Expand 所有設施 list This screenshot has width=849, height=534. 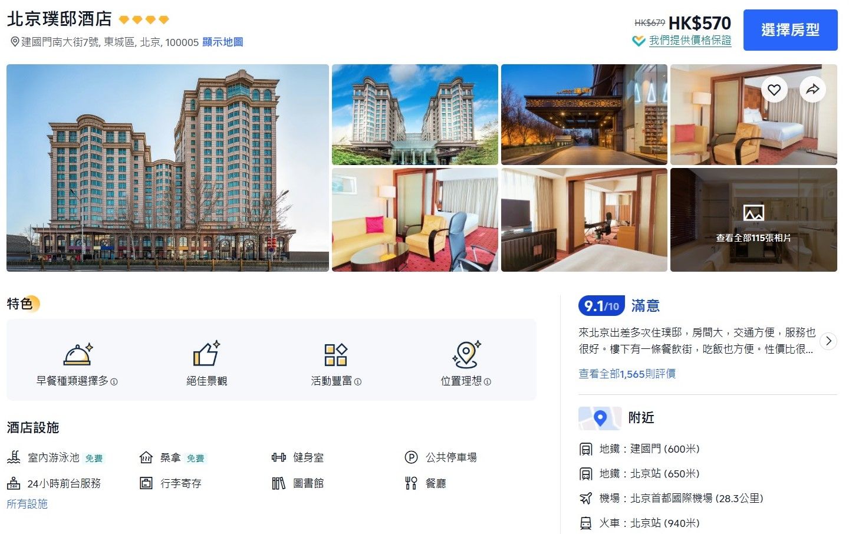27,504
